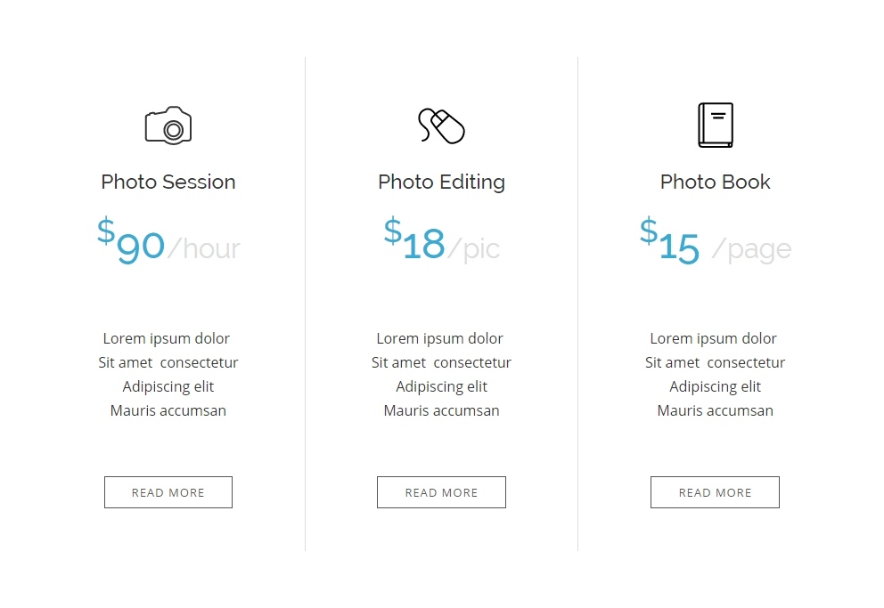The height and width of the screenshot is (608, 884).
Task: Click Mauris accumsan in Photo Session column
Action: (x=168, y=410)
